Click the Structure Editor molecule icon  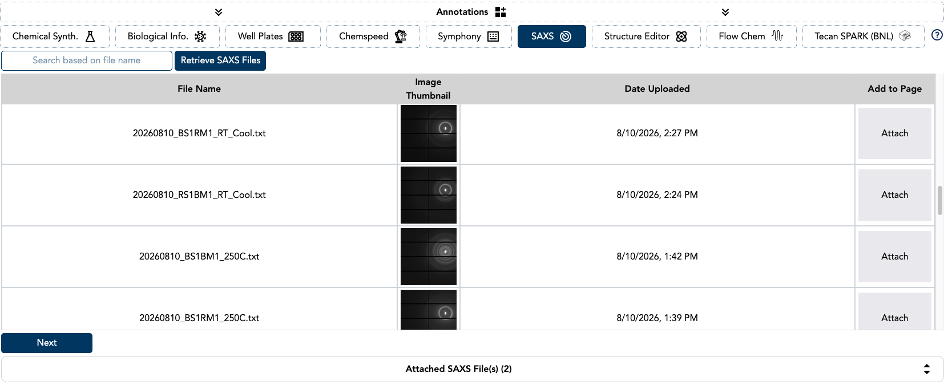point(681,37)
